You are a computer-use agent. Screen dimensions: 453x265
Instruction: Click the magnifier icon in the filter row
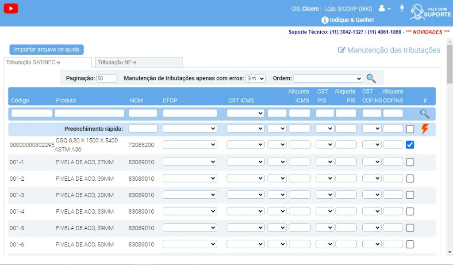425,114
